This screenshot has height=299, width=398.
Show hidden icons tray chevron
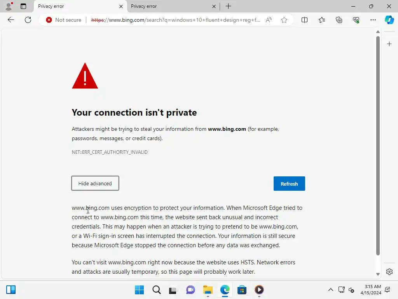331,290
